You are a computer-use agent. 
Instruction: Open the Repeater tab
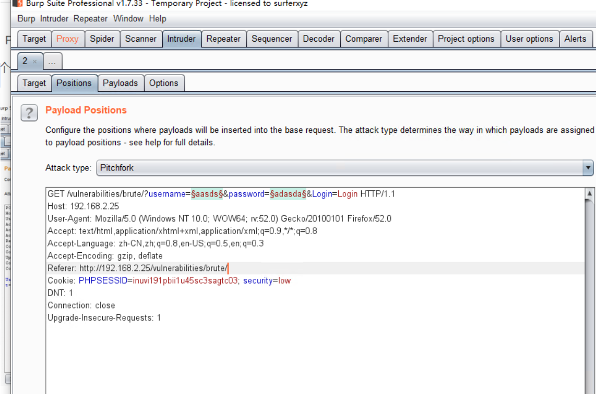(223, 39)
